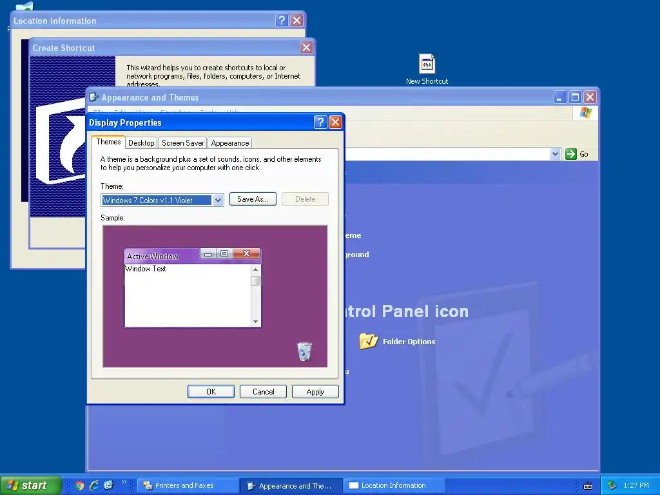Open the Theme dropdown list

point(218,200)
